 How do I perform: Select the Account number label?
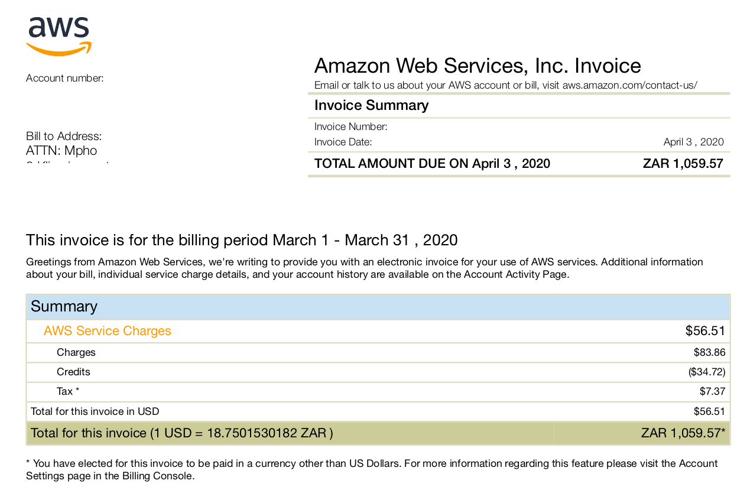pyautogui.click(x=65, y=78)
